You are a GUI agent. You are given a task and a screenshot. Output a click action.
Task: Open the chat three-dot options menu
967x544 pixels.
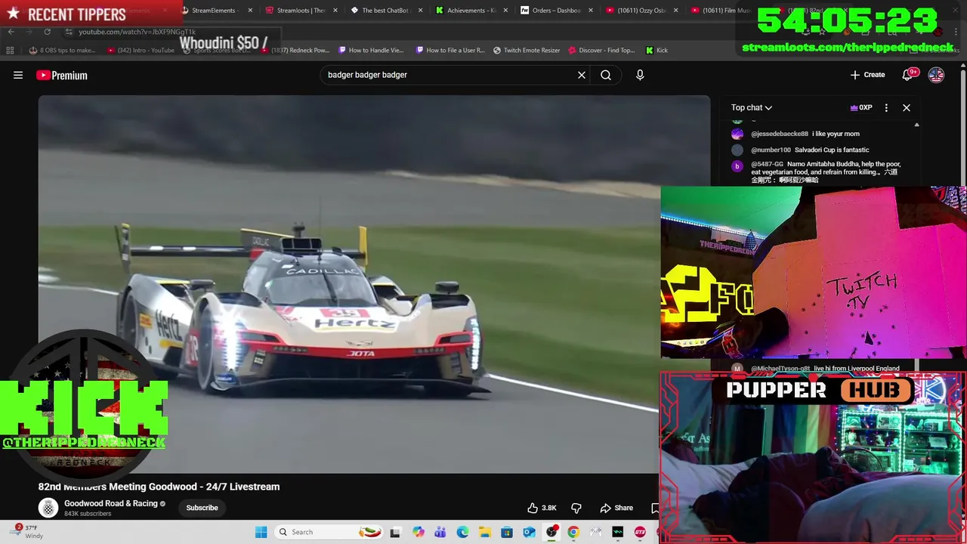pos(886,107)
